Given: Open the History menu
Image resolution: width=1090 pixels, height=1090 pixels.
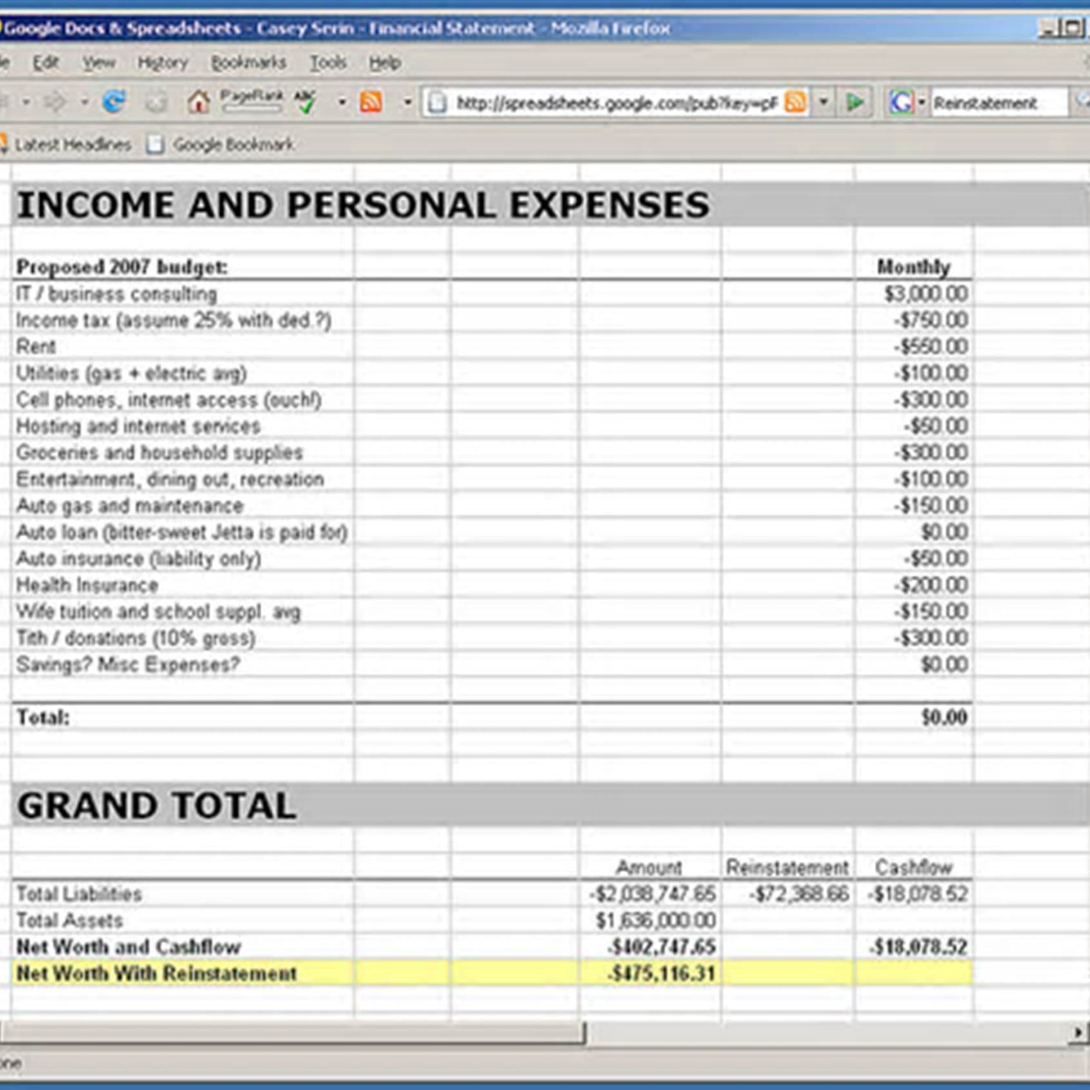Looking at the screenshot, I should click(x=163, y=62).
